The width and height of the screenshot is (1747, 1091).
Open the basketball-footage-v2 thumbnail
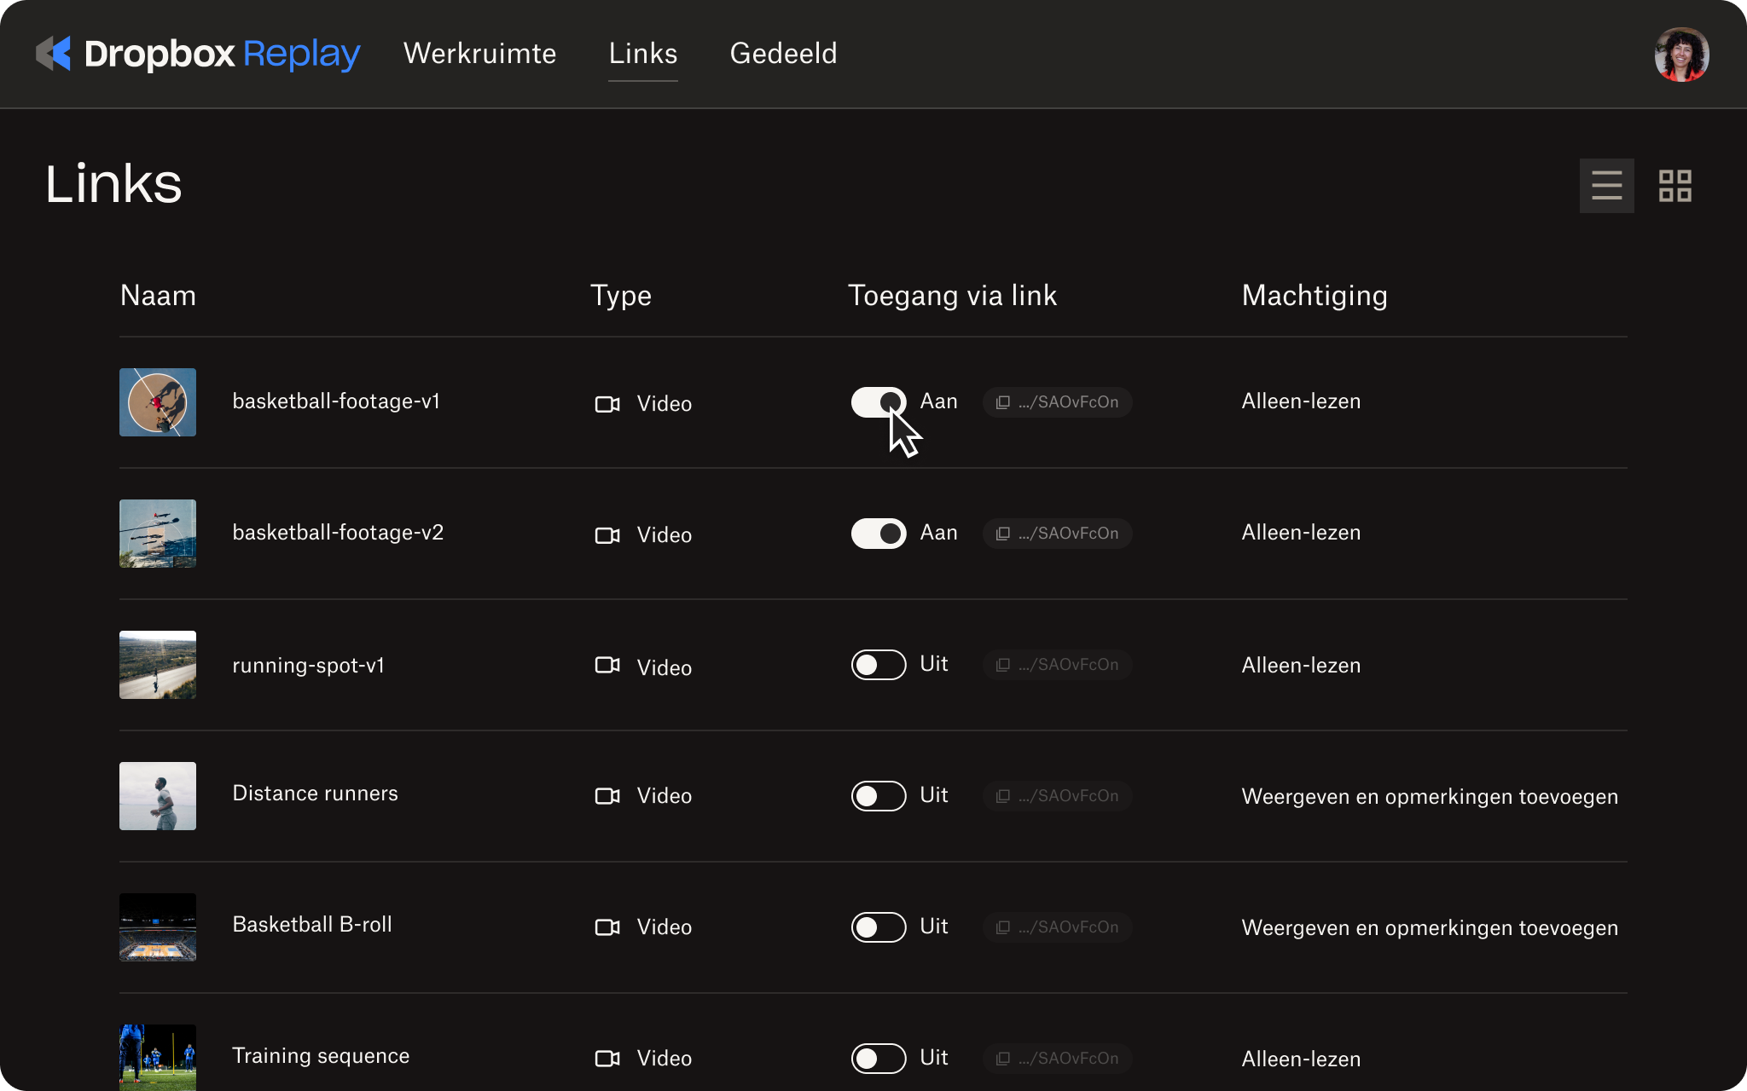[x=158, y=534]
